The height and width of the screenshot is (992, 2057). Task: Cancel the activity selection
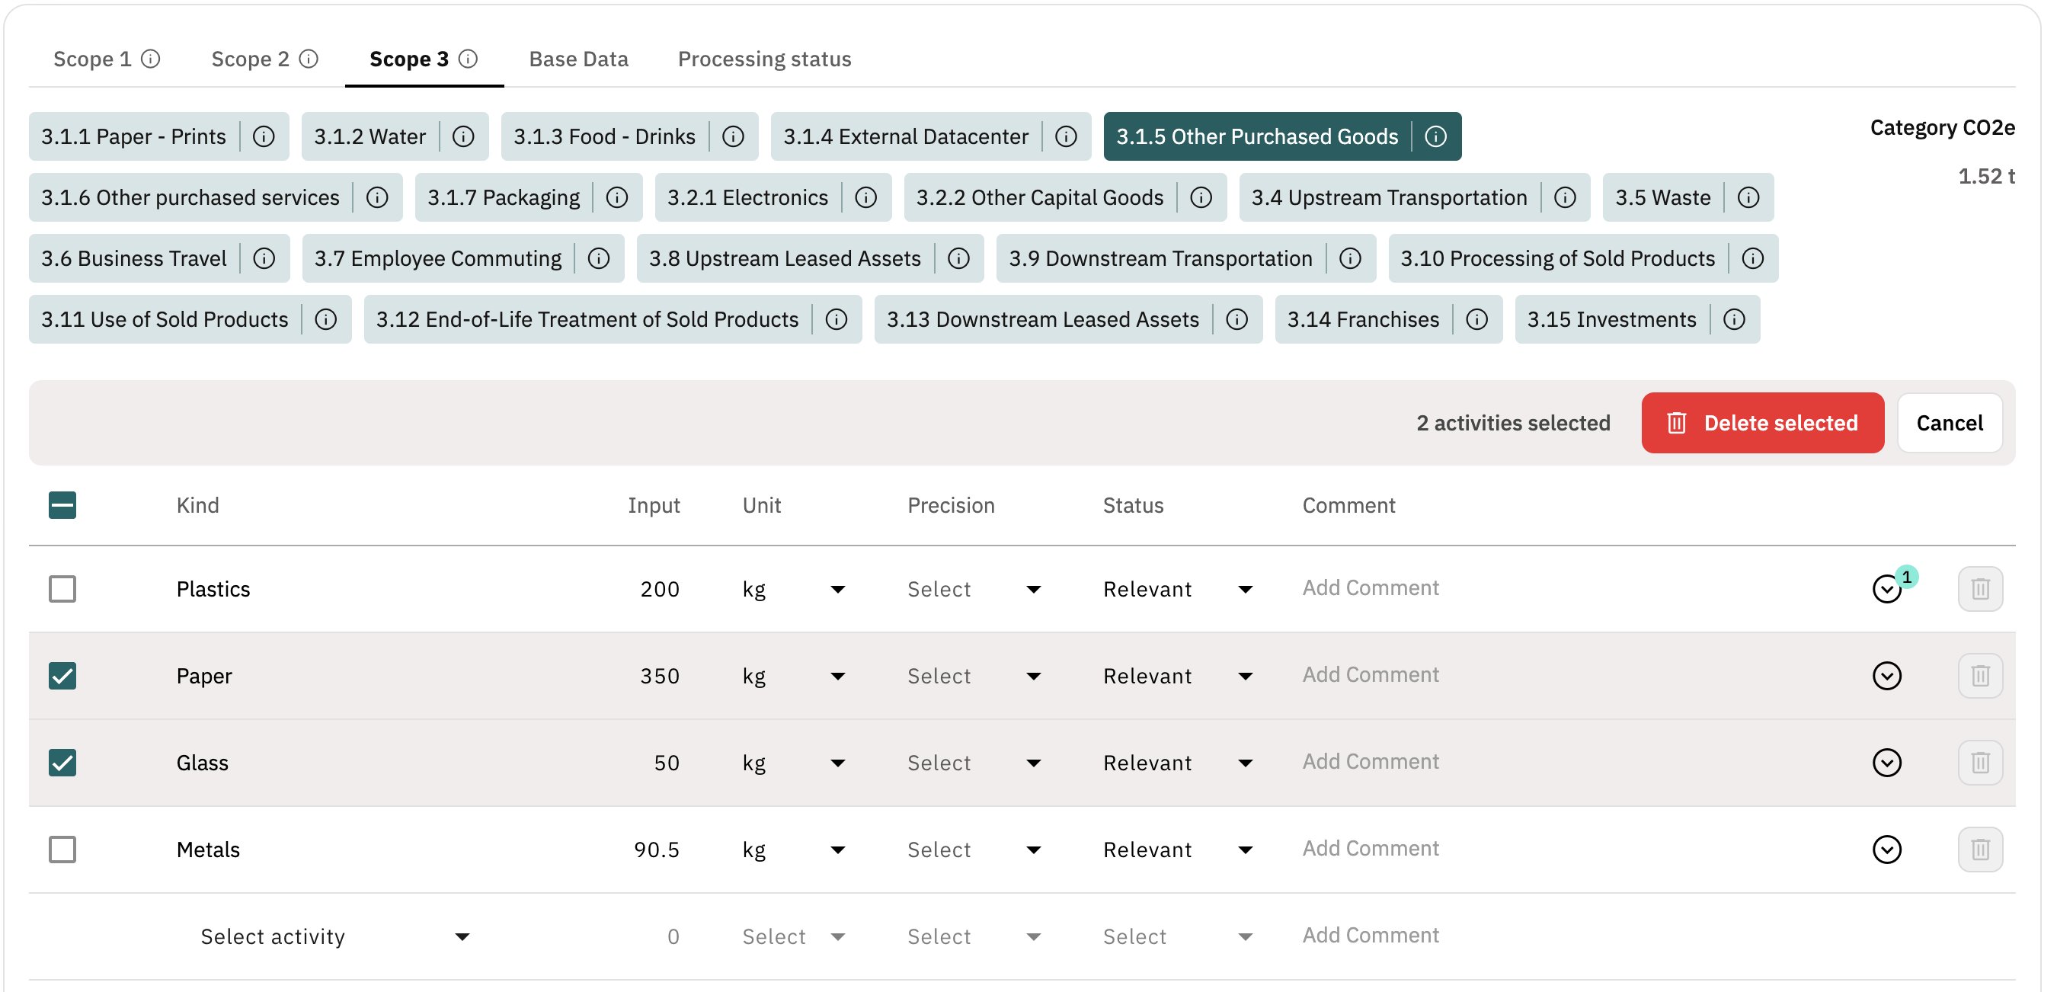[1948, 423]
